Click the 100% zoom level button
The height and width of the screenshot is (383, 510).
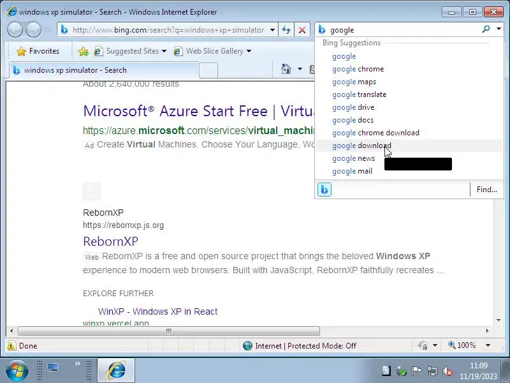[x=462, y=345]
